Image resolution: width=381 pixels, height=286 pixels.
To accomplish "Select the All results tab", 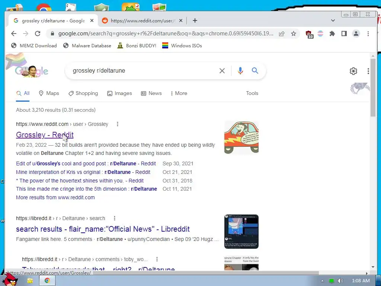I will 23,93.
